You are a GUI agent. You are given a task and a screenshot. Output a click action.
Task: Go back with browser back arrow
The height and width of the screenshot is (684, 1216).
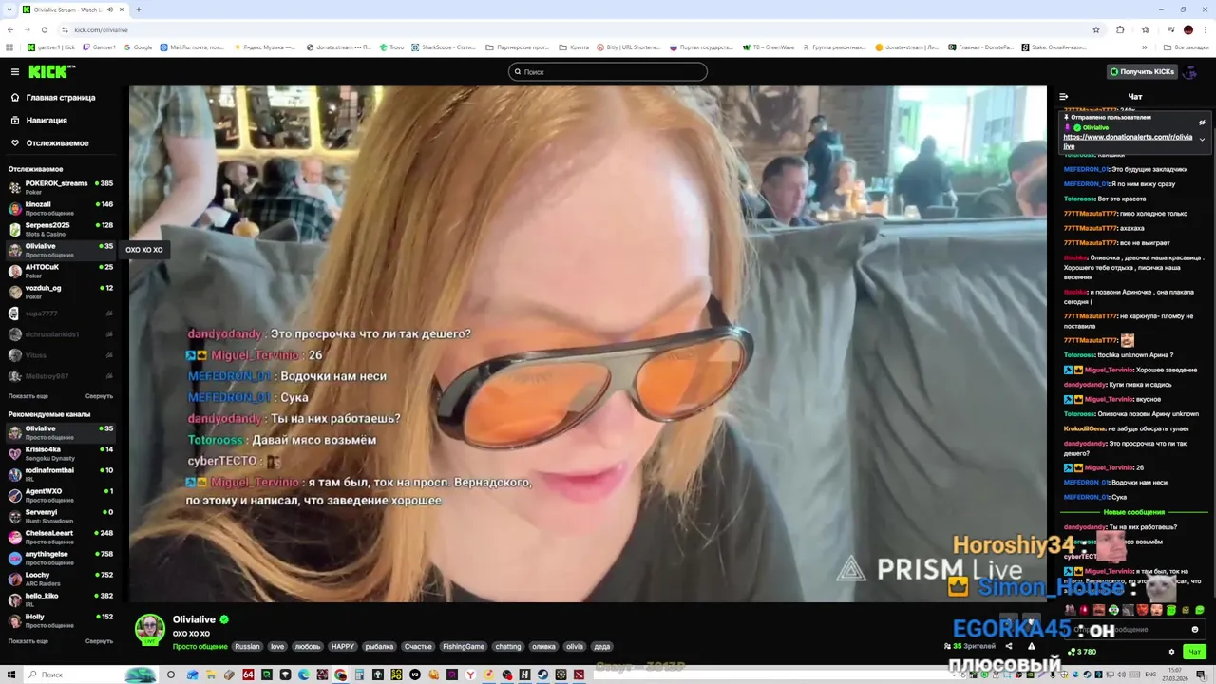[11, 29]
